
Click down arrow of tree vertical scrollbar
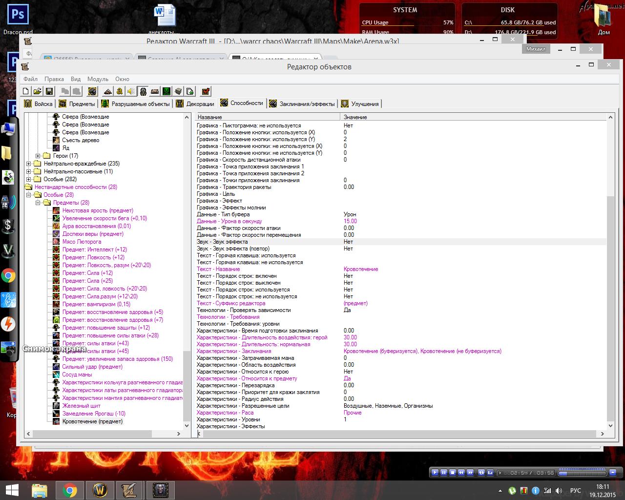click(x=187, y=425)
